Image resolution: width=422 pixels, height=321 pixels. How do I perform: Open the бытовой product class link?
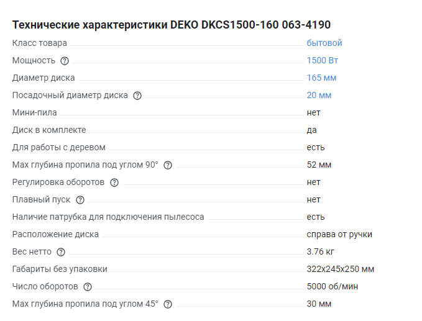pos(324,43)
